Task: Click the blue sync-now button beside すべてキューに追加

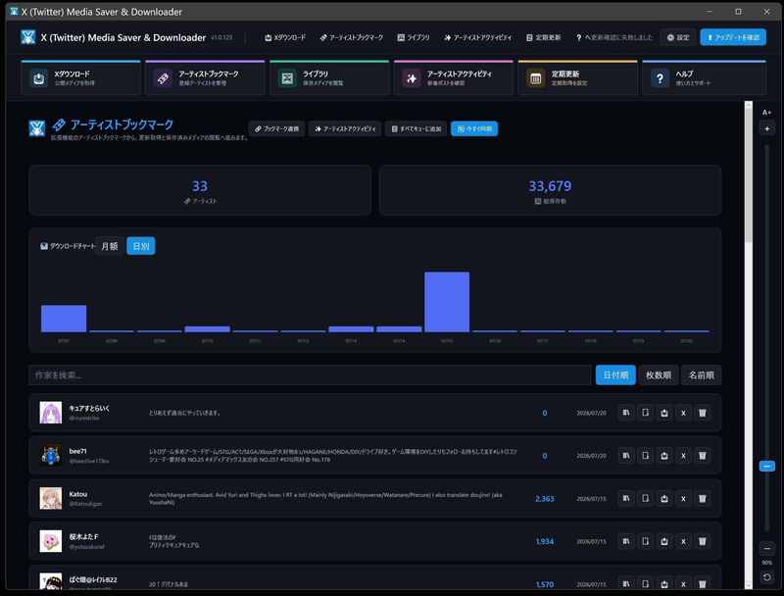Action: [474, 129]
